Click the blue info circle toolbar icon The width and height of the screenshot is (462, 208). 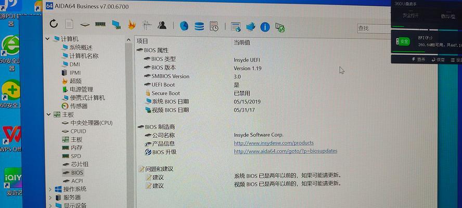tap(265, 28)
